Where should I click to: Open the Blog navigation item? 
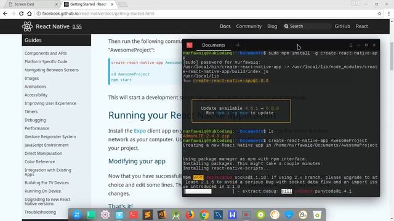pyautogui.click(x=272, y=26)
